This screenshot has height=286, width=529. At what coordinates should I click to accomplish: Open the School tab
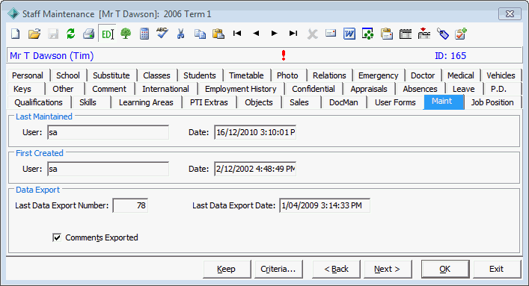[68, 75]
